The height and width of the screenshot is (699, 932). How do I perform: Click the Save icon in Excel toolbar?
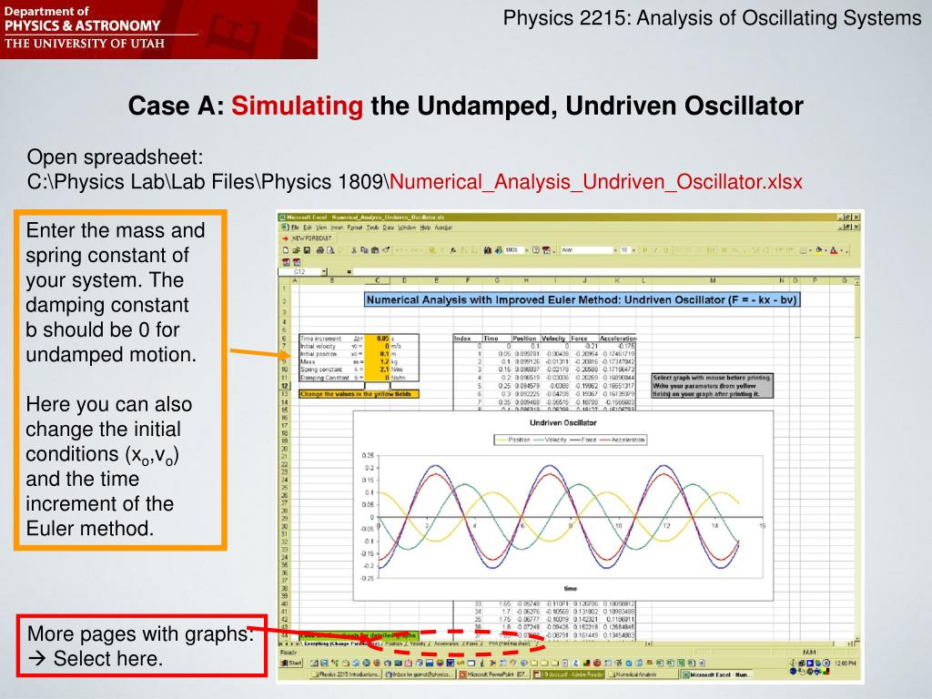point(307,250)
